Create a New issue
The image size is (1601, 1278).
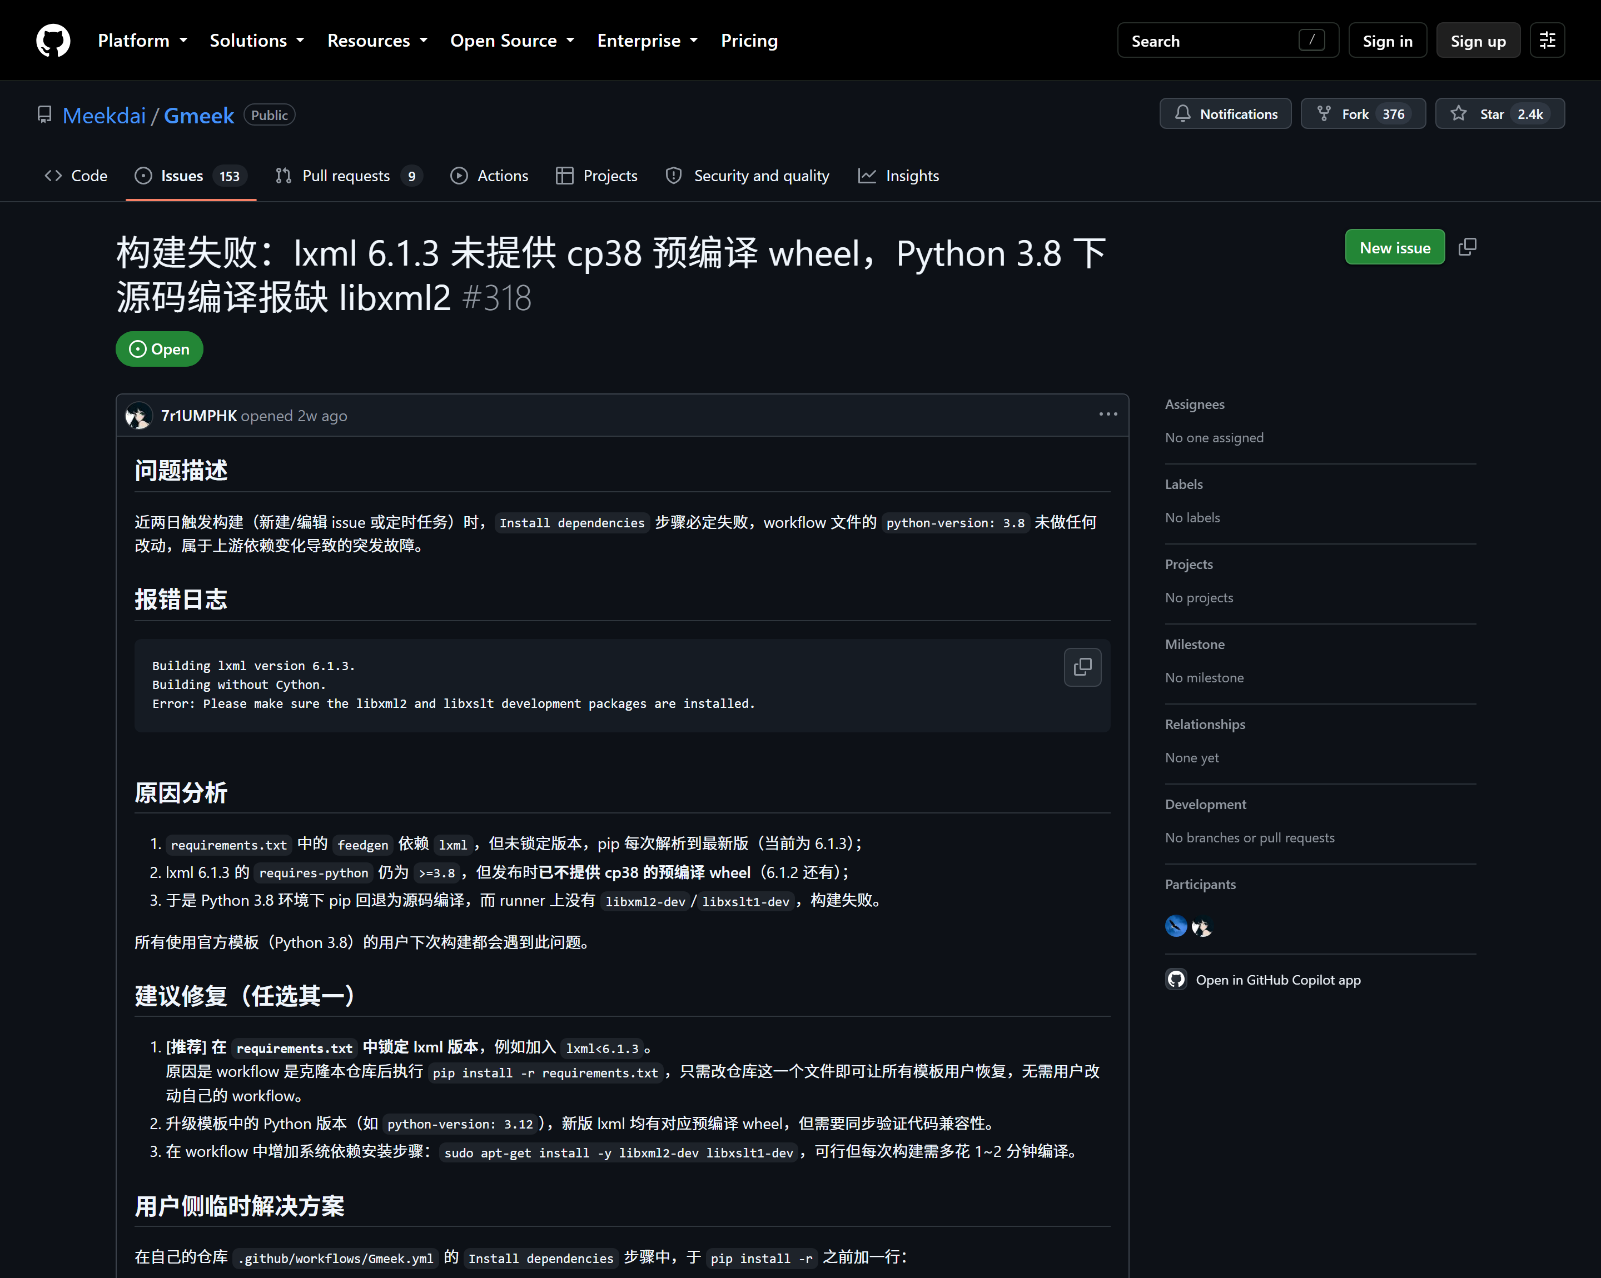1395,247
